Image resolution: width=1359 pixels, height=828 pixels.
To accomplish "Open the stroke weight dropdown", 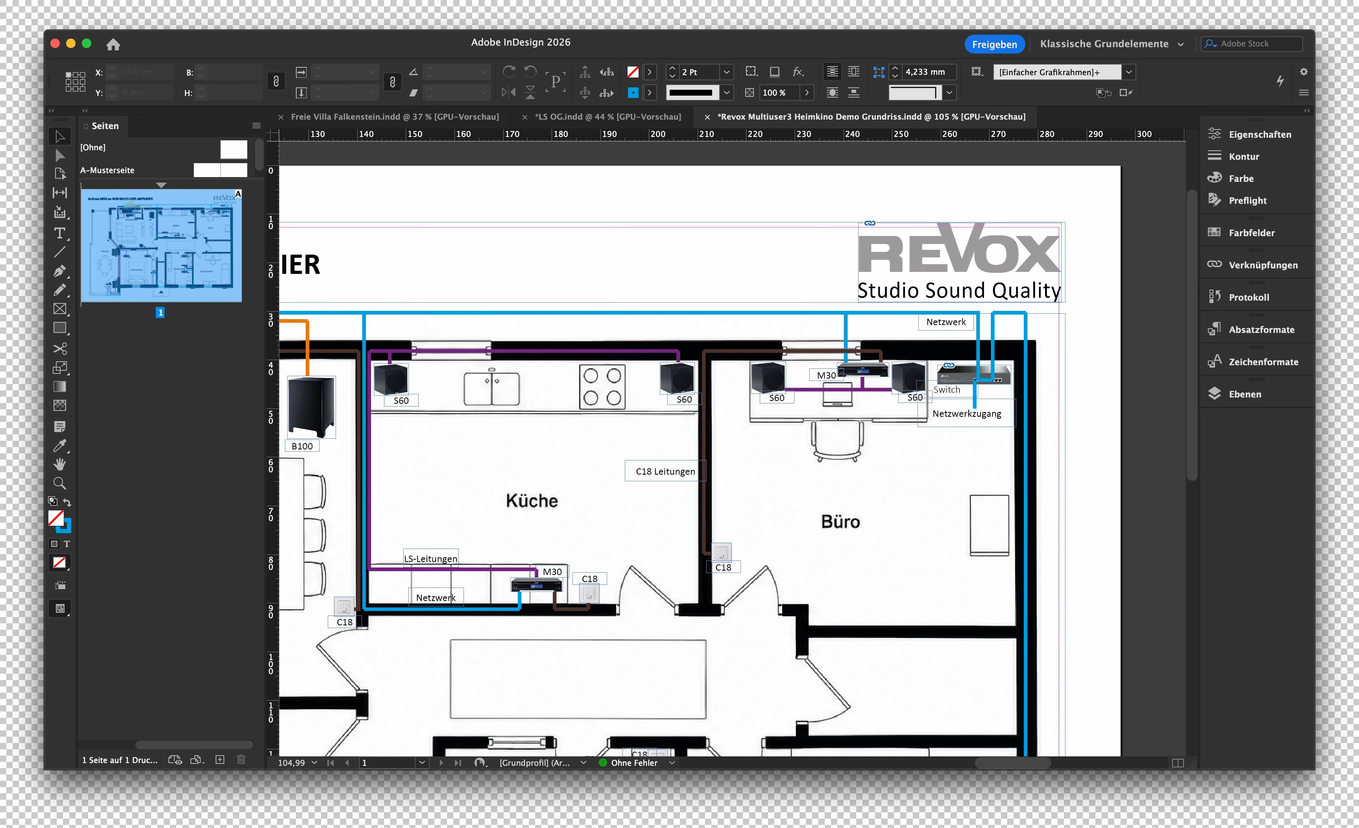I will point(726,72).
